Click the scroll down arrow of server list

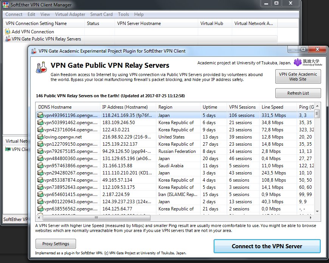click(x=317, y=212)
